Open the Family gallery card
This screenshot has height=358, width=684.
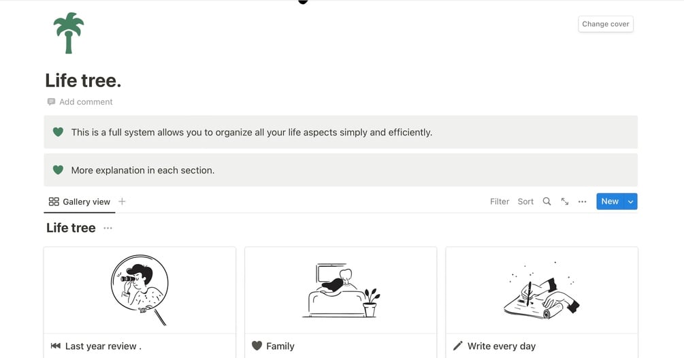pos(340,299)
